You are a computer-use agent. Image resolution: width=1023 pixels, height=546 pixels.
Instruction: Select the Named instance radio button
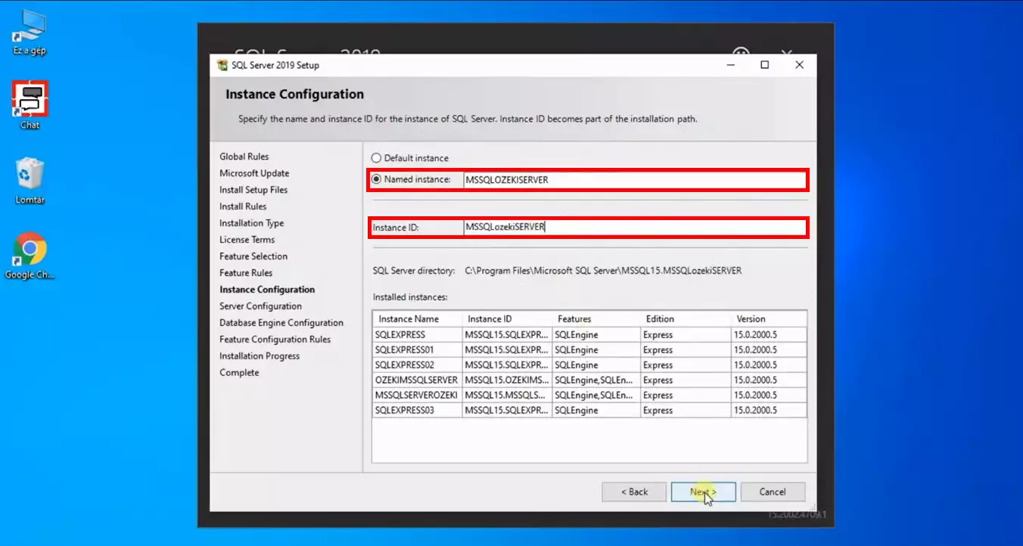coord(376,179)
